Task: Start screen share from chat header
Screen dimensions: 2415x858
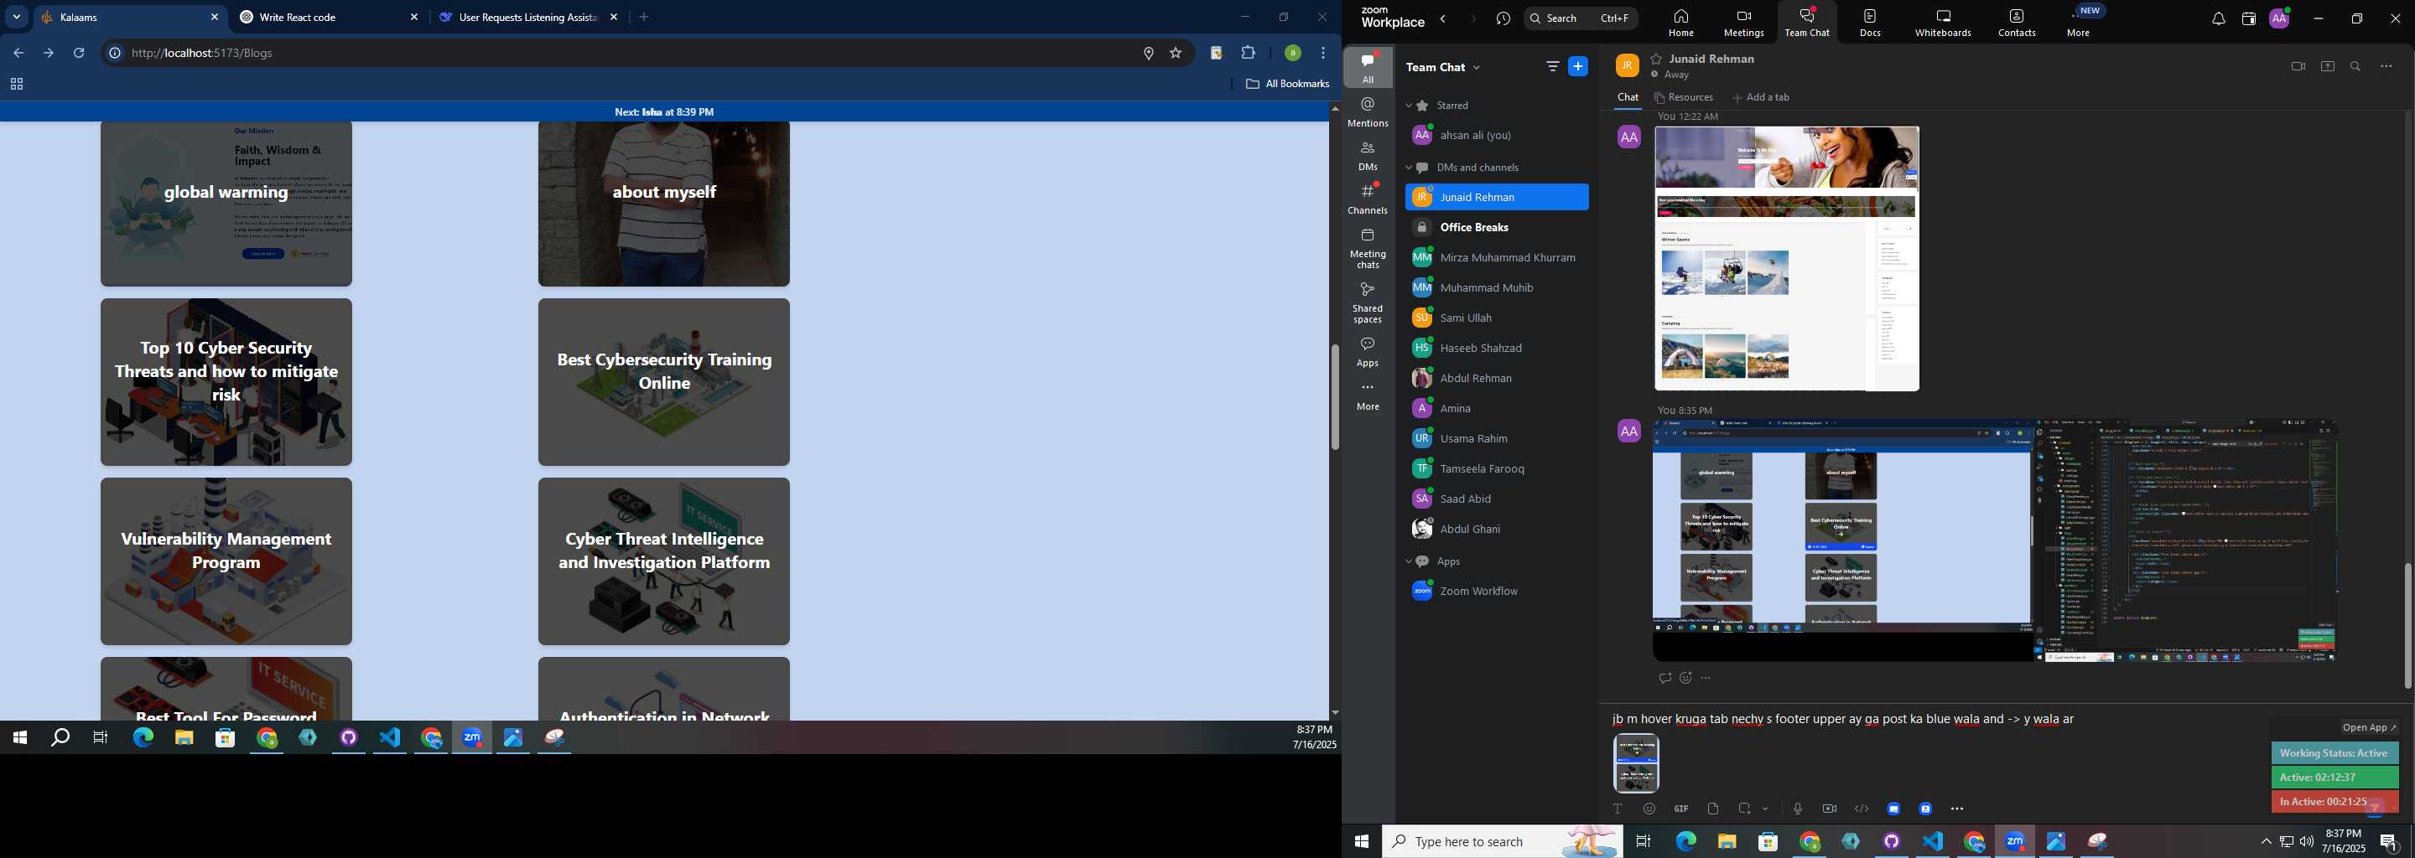Action: 2327,66
